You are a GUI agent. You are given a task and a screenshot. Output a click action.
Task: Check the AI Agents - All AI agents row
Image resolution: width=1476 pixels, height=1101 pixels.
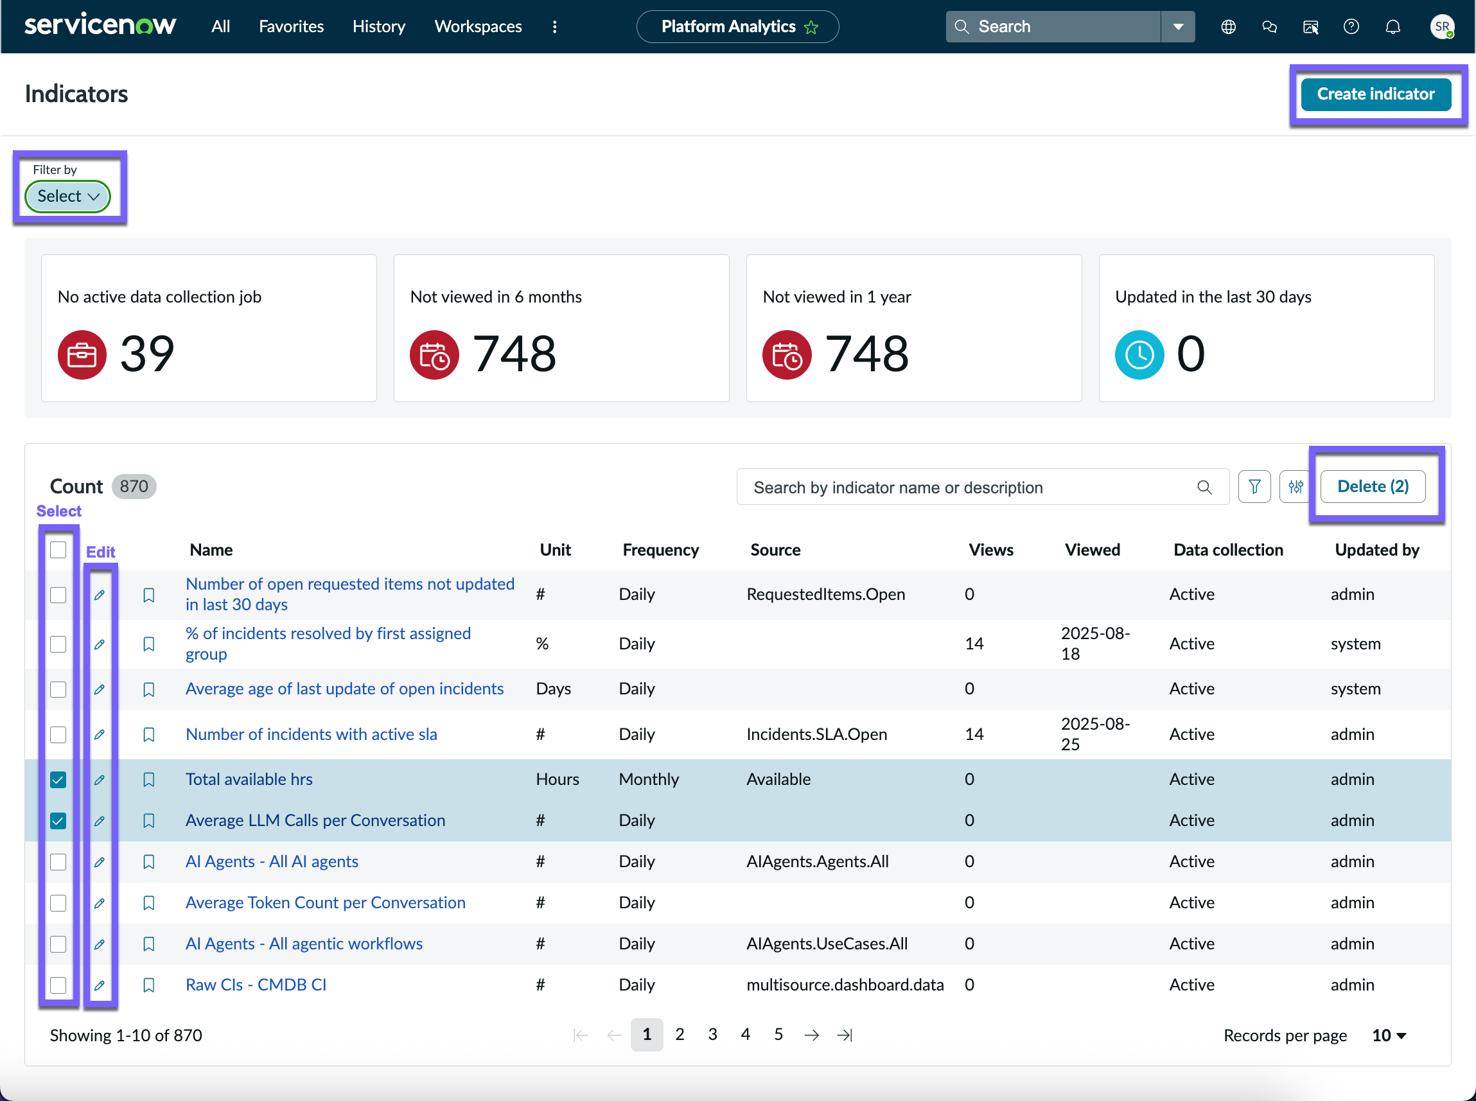[x=58, y=862]
